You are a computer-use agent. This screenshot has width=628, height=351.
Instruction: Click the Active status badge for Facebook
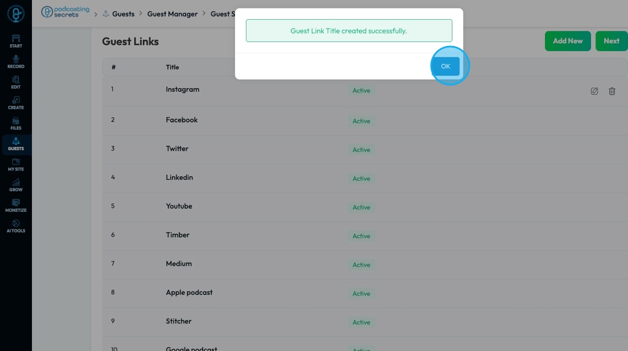(361, 121)
